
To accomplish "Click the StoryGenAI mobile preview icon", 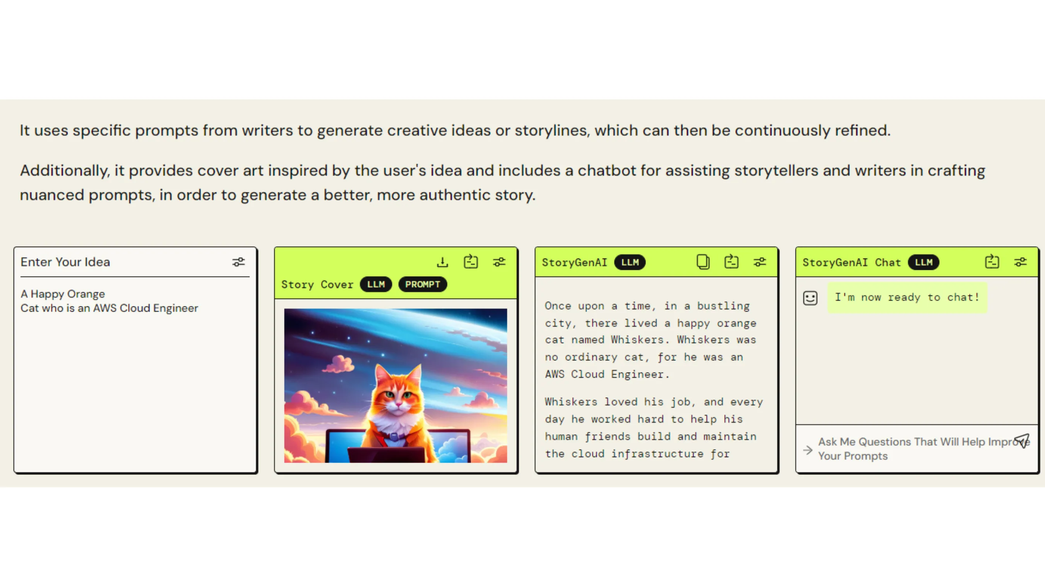I will point(702,262).
